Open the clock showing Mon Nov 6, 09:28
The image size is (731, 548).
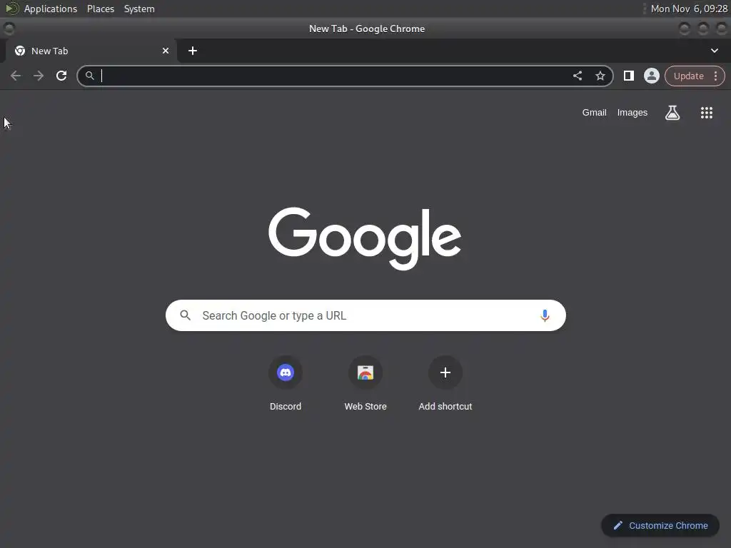click(x=689, y=9)
